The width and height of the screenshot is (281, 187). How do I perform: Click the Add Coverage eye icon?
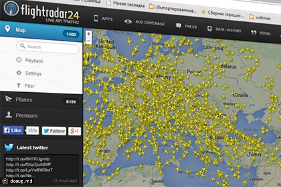[x=128, y=22]
